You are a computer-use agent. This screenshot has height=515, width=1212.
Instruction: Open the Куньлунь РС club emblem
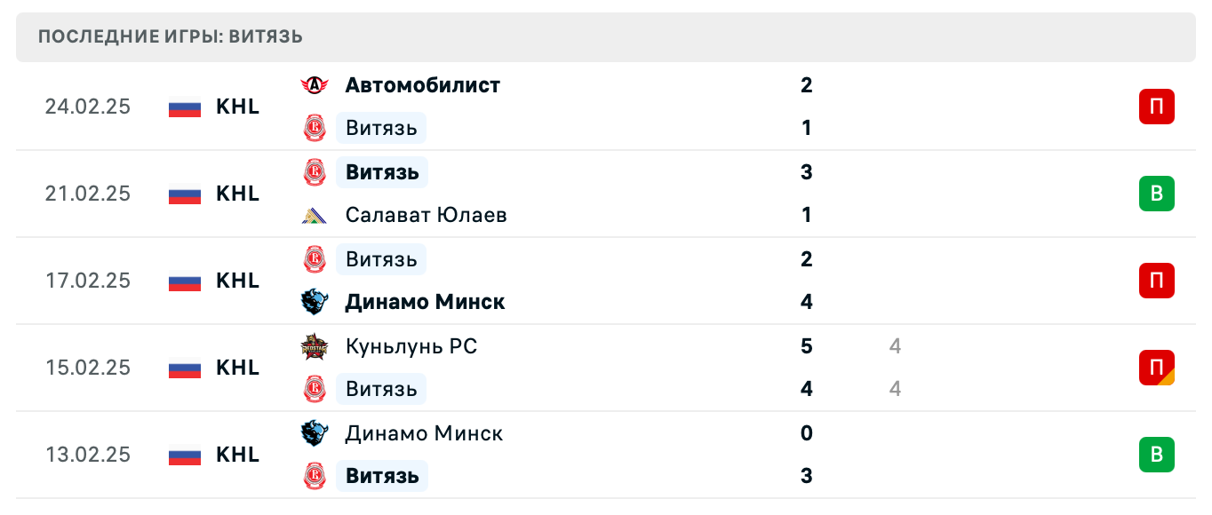click(313, 346)
